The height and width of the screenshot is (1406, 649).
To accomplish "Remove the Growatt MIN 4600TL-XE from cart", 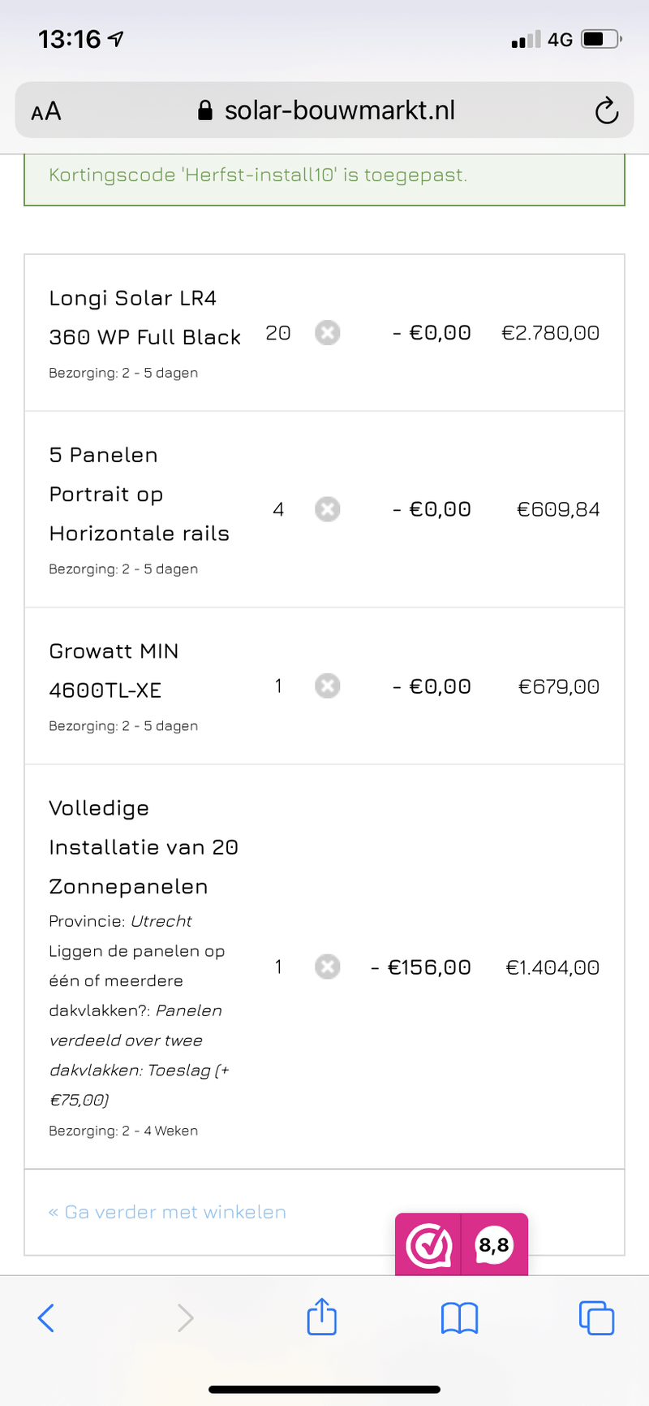I will point(328,686).
